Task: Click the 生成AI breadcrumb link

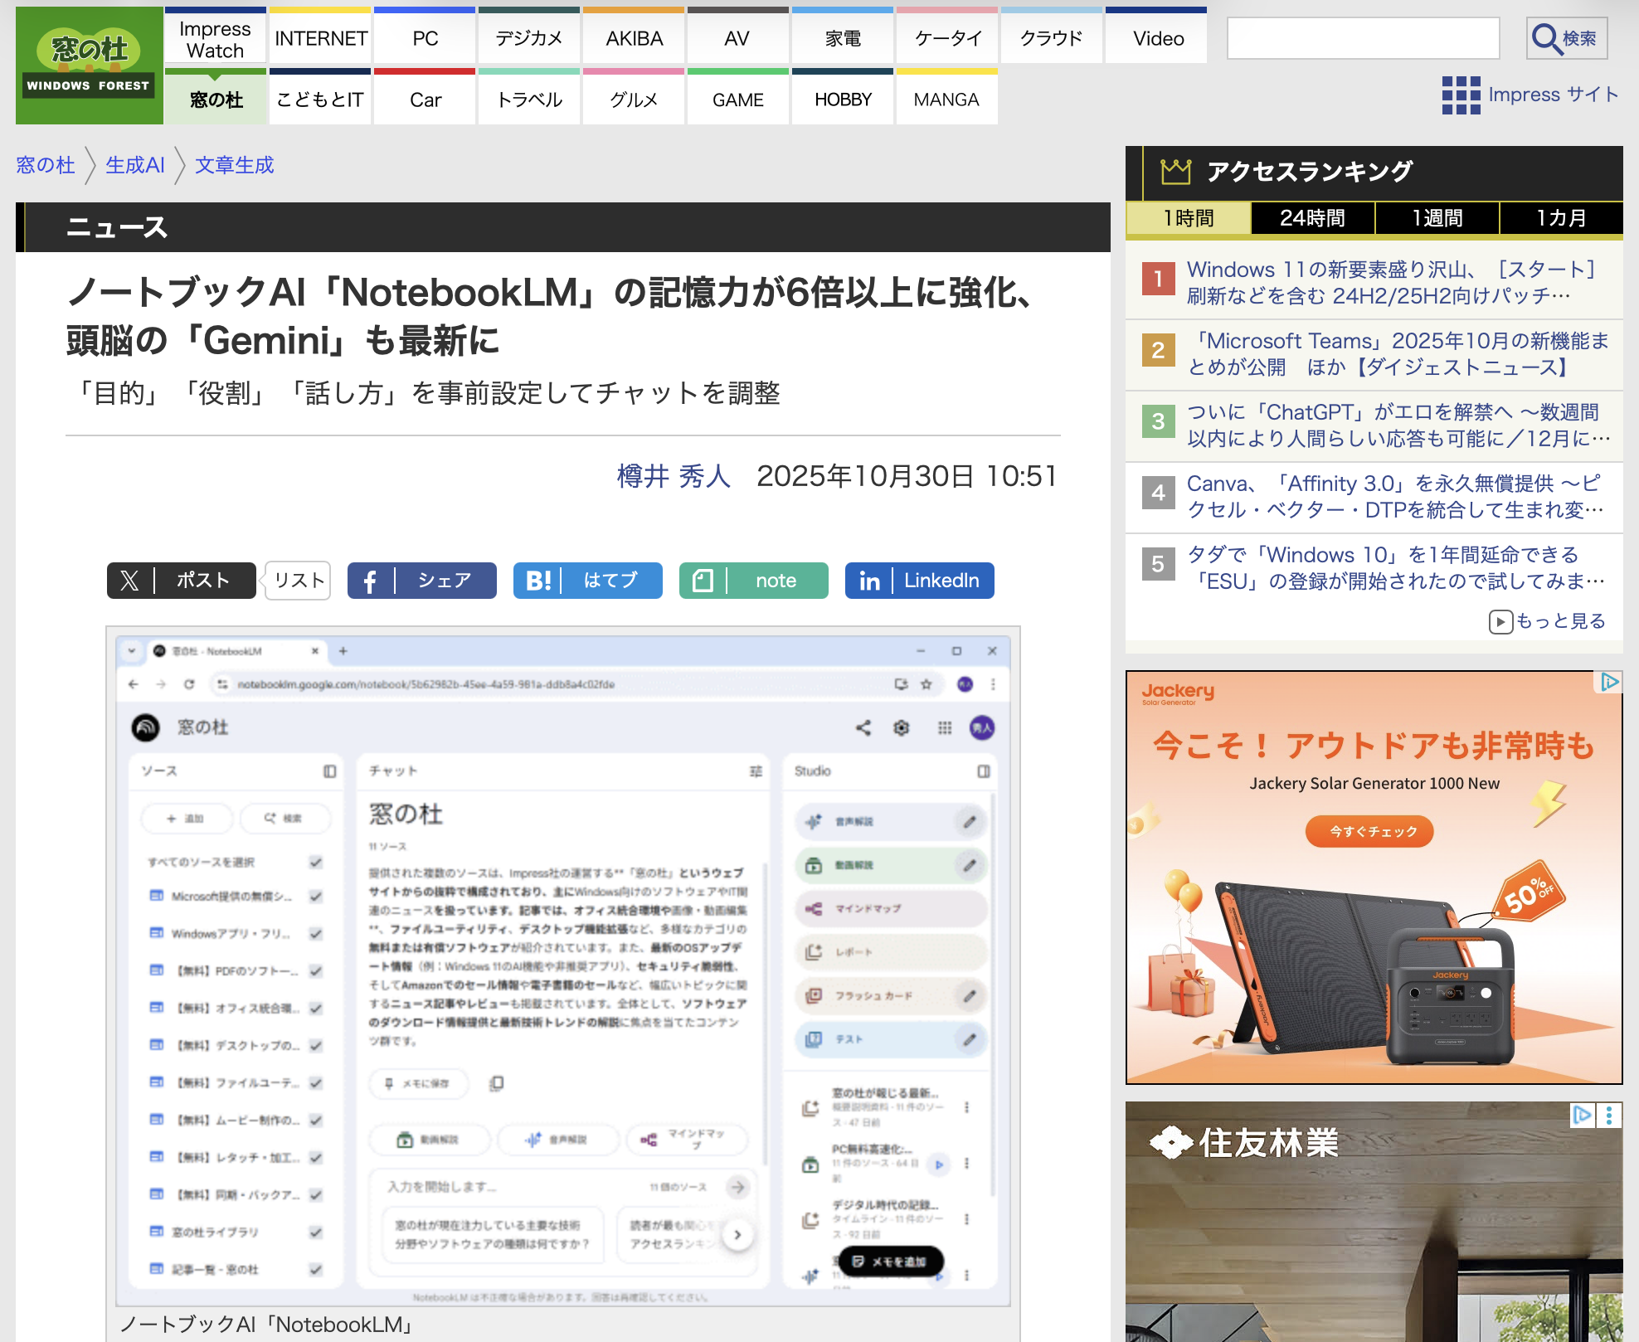Action: coord(135,165)
